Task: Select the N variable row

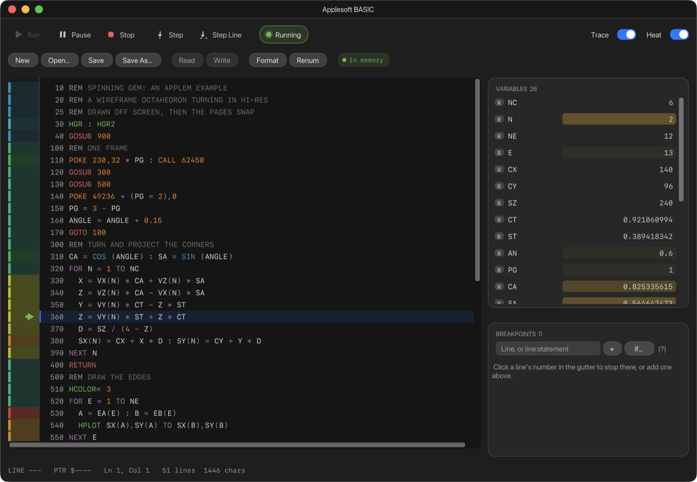Action: point(585,119)
